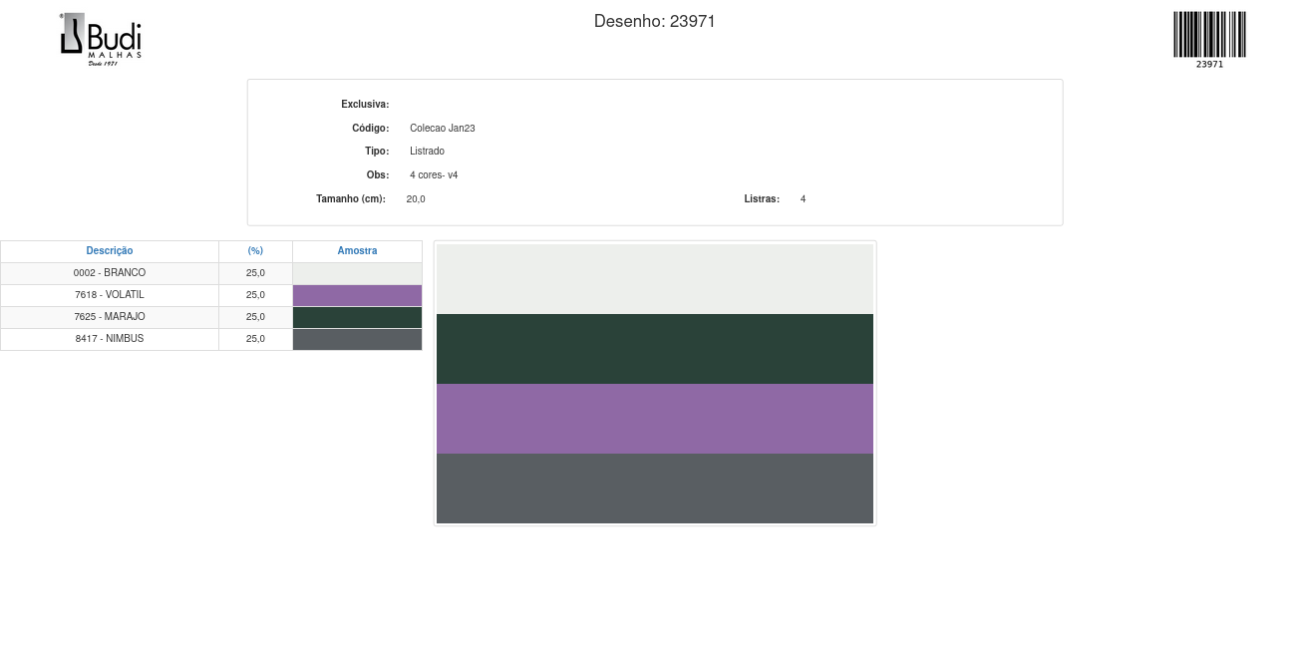Choose the gray NIMBUS sample swatch
Viewport: 1306px width, 653px height.
(x=357, y=340)
